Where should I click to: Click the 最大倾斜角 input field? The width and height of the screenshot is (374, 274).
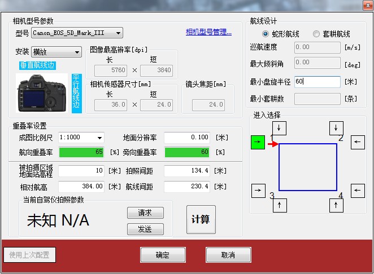point(318,63)
